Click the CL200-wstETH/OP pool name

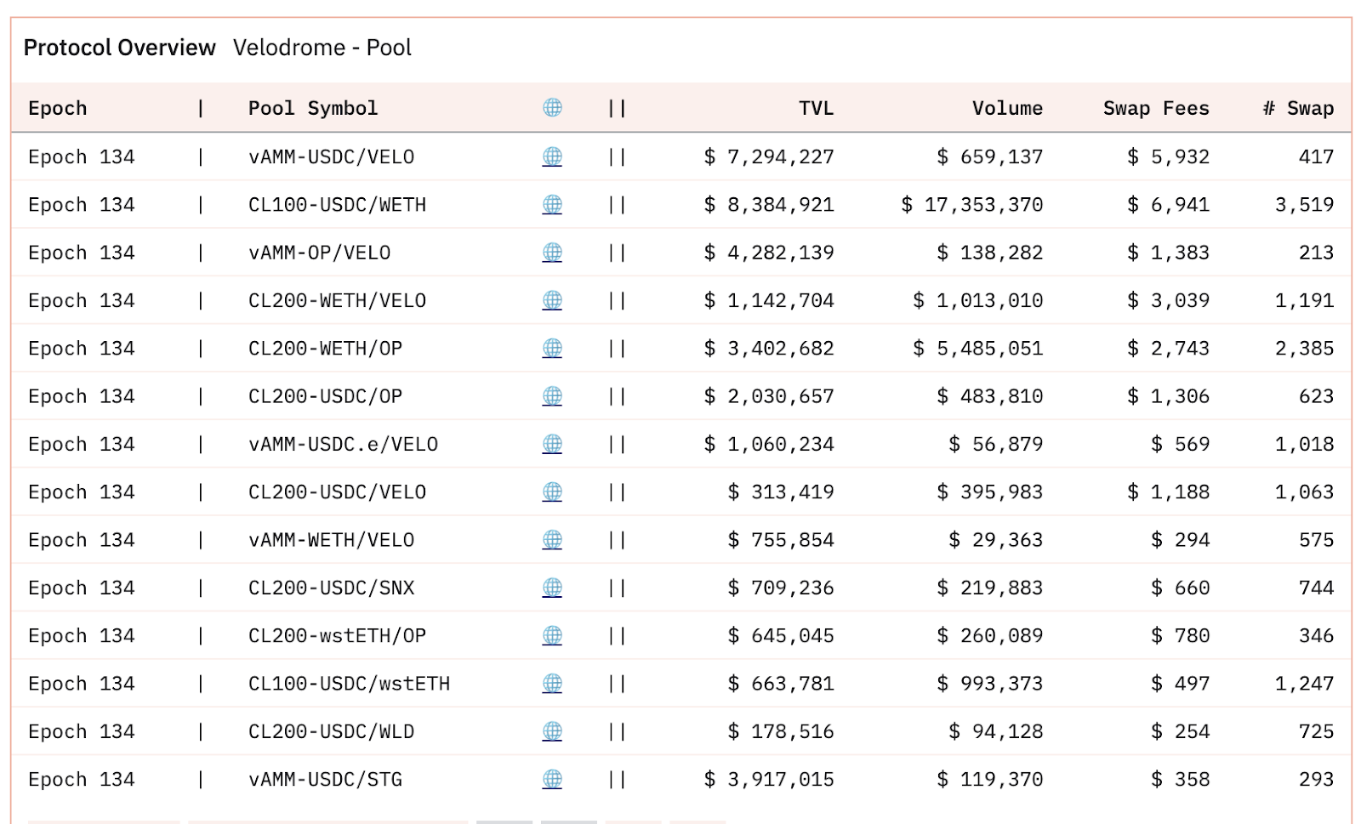(337, 635)
